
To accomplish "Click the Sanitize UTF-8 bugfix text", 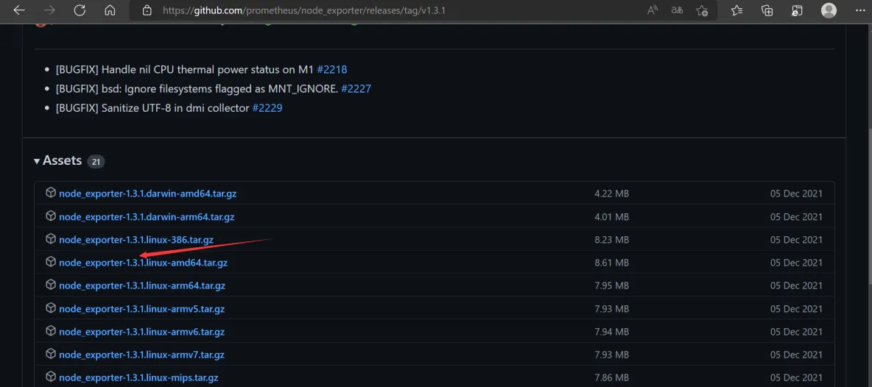I will coord(152,107).
